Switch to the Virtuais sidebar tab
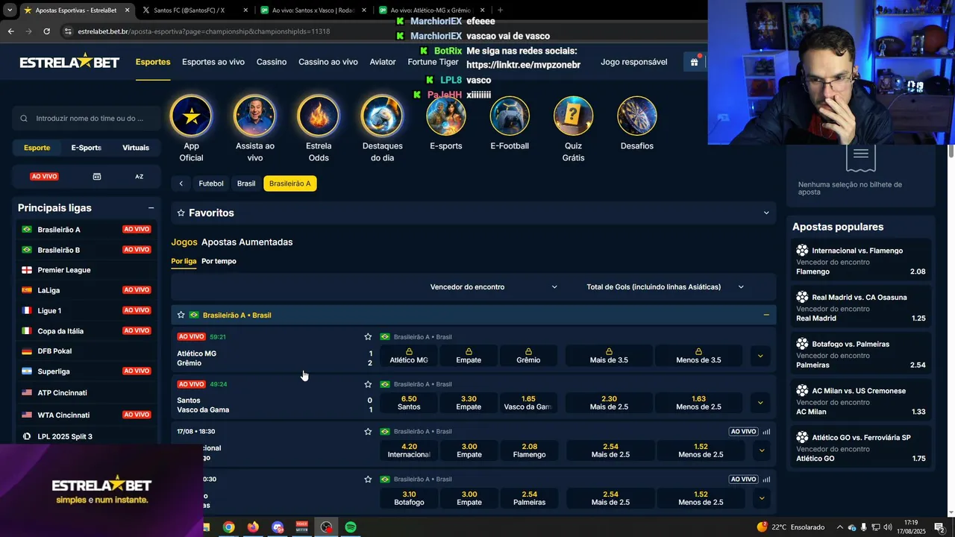955x537 pixels. (136, 148)
